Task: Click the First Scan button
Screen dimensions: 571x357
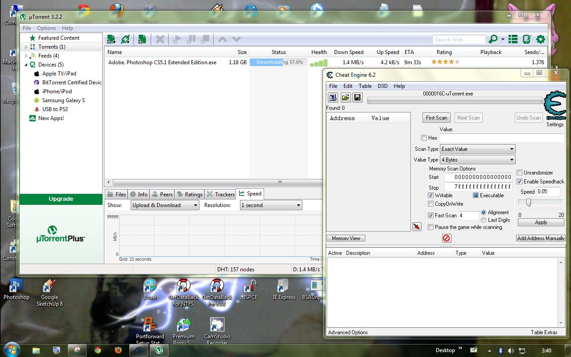Action: (x=436, y=118)
